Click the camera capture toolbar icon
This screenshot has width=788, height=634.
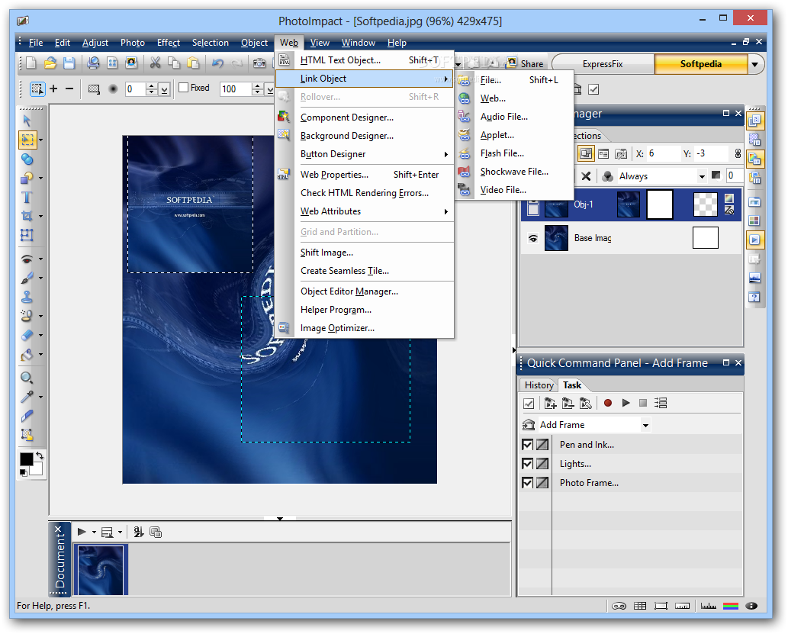[259, 63]
